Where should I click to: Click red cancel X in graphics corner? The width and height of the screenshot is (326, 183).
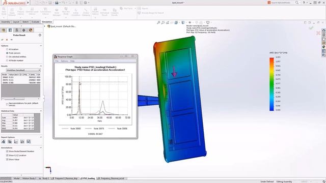tap(318, 33)
